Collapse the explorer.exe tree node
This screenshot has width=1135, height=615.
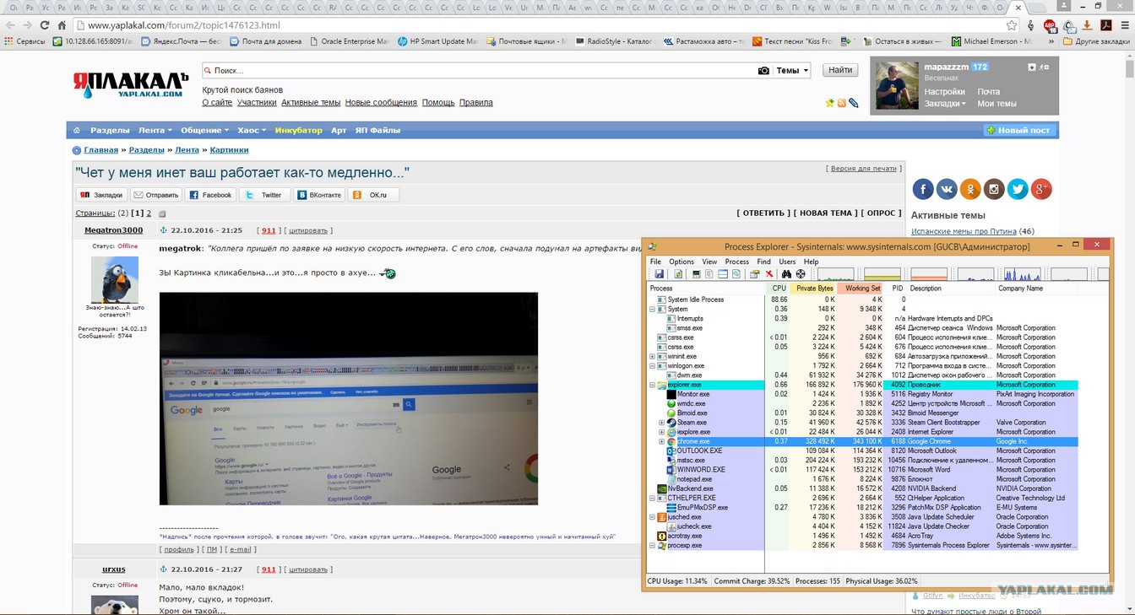pos(652,385)
